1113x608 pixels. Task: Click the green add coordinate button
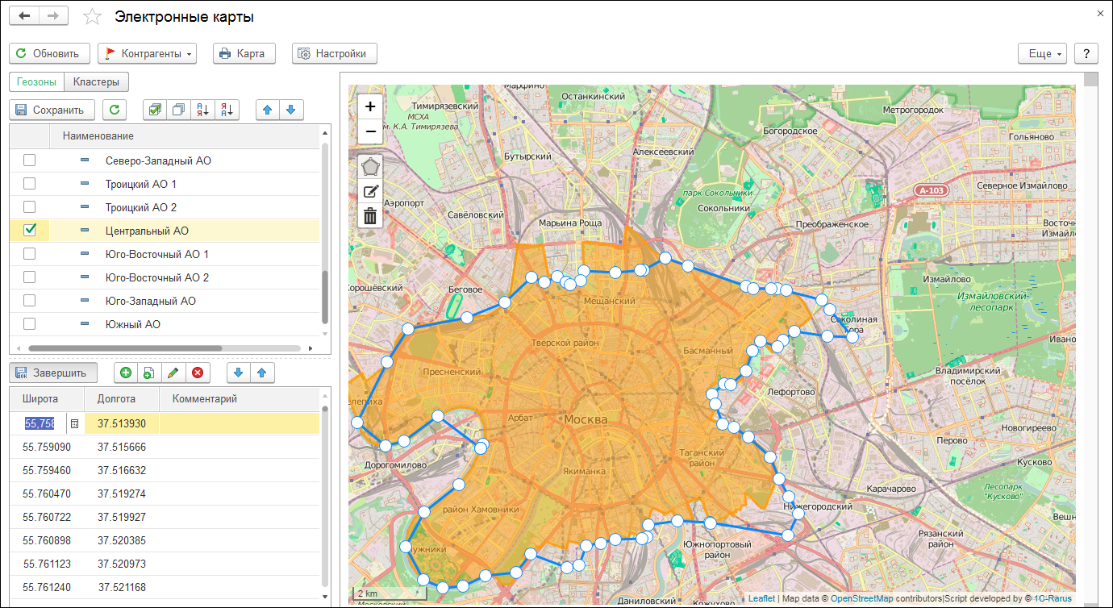(x=126, y=373)
